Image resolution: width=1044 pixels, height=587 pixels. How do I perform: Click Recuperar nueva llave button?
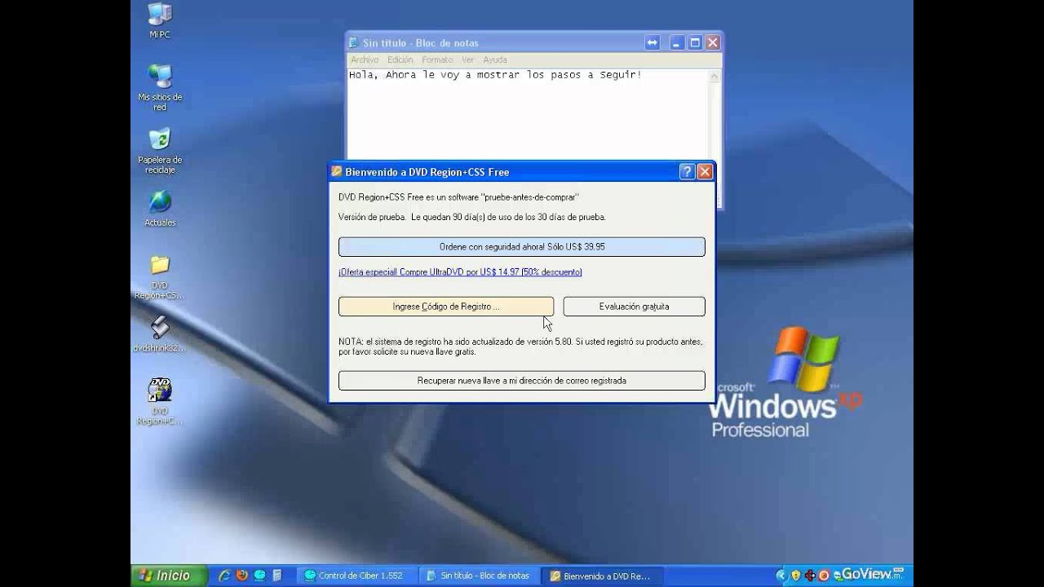(522, 380)
